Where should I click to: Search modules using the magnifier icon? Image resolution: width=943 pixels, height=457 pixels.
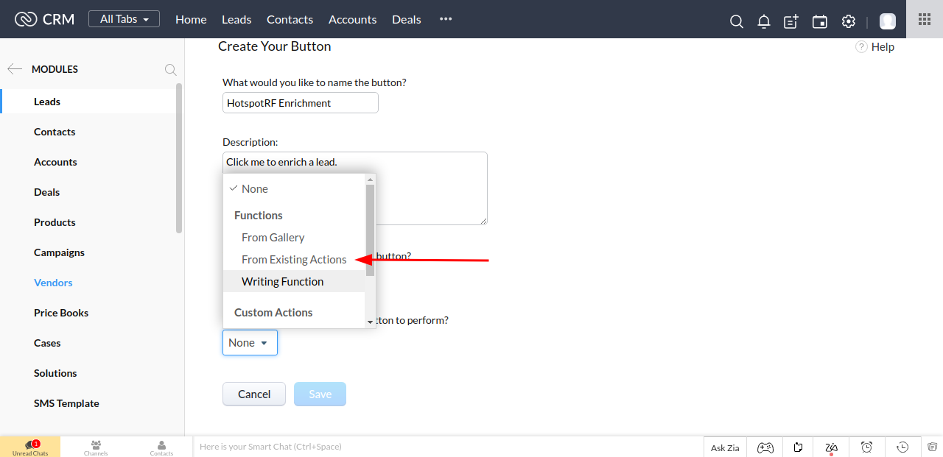click(170, 70)
